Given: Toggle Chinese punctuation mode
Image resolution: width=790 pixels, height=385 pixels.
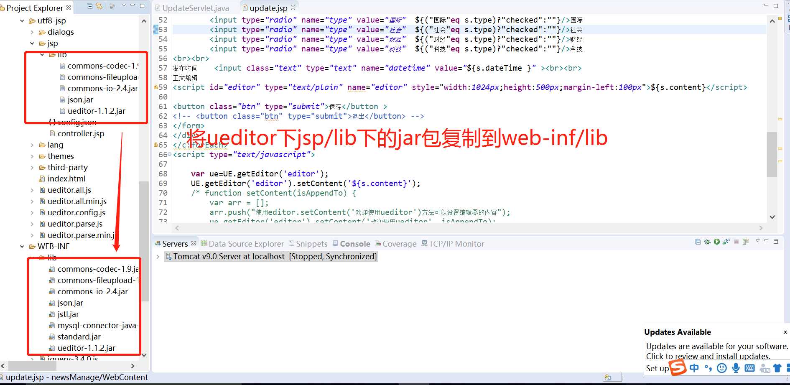Looking at the screenshot, I should point(708,368).
